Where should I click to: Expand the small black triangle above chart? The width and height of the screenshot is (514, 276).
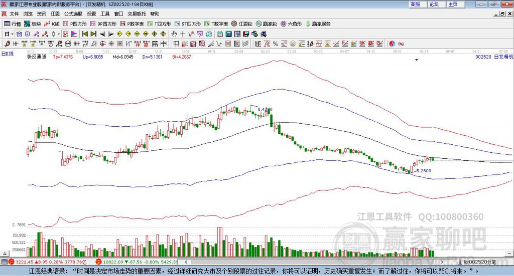pos(417,60)
